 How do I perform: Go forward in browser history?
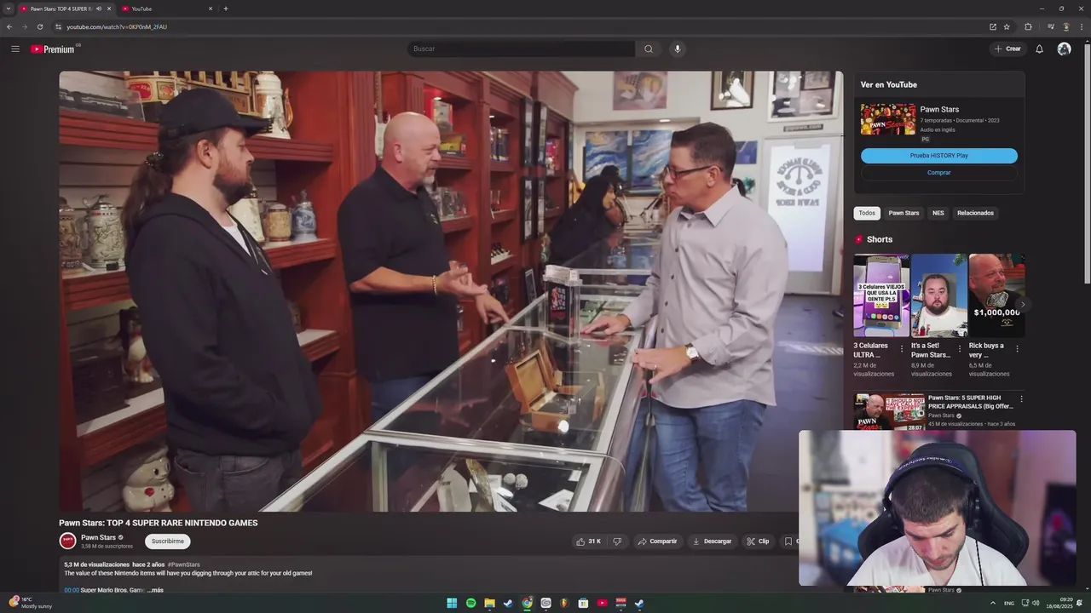[24, 26]
